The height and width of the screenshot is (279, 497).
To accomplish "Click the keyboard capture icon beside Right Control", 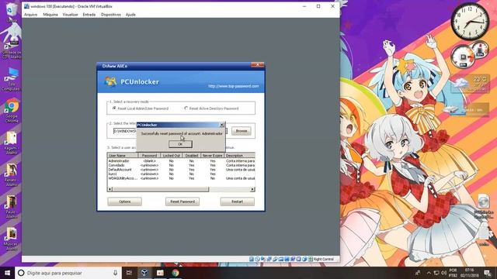I will click(x=311, y=259).
